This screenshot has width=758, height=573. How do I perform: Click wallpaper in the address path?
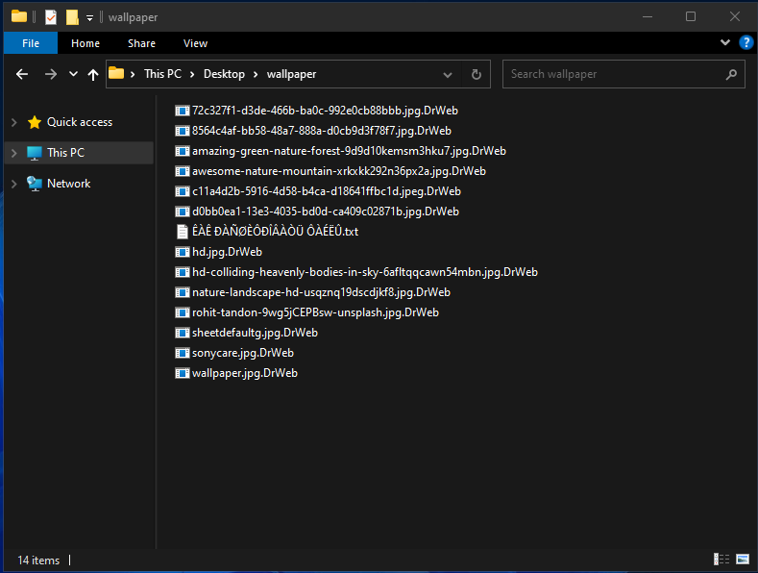click(x=291, y=74)
